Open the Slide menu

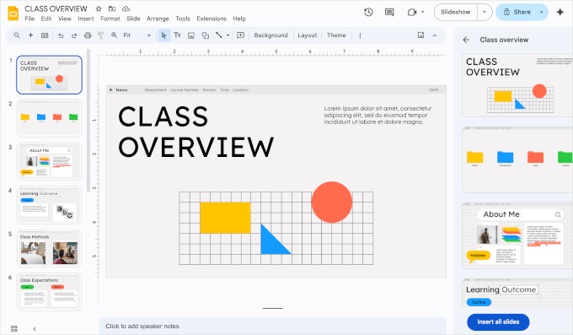(133, 19)
